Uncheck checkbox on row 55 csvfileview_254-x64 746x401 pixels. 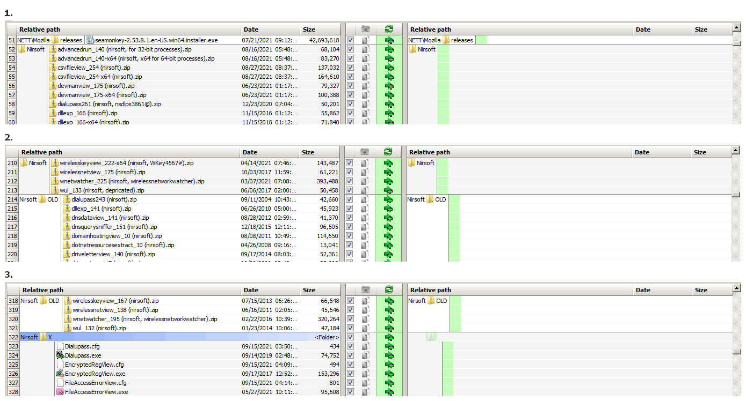click(x=350, y=77)
